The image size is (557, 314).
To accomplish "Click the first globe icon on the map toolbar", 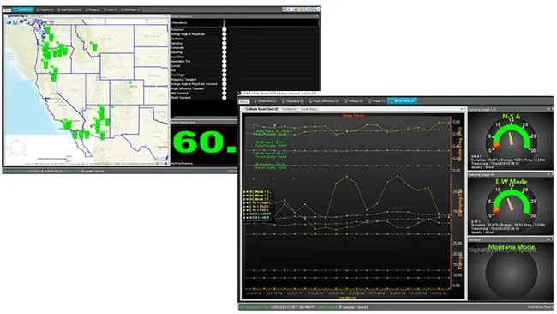I will (9, 22).
